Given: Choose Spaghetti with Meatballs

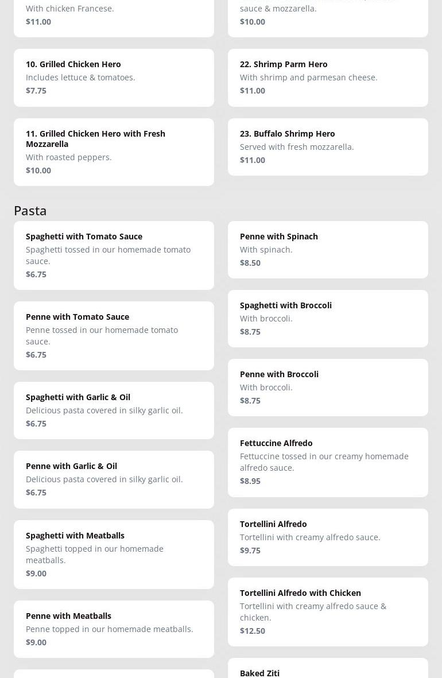Looking at the screenshot, I should pyautogui.click(x=114, y=554).
